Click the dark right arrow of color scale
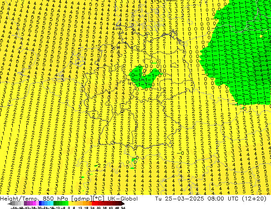The height and width of the screenshot is (209, 271). tap(123, 203)
